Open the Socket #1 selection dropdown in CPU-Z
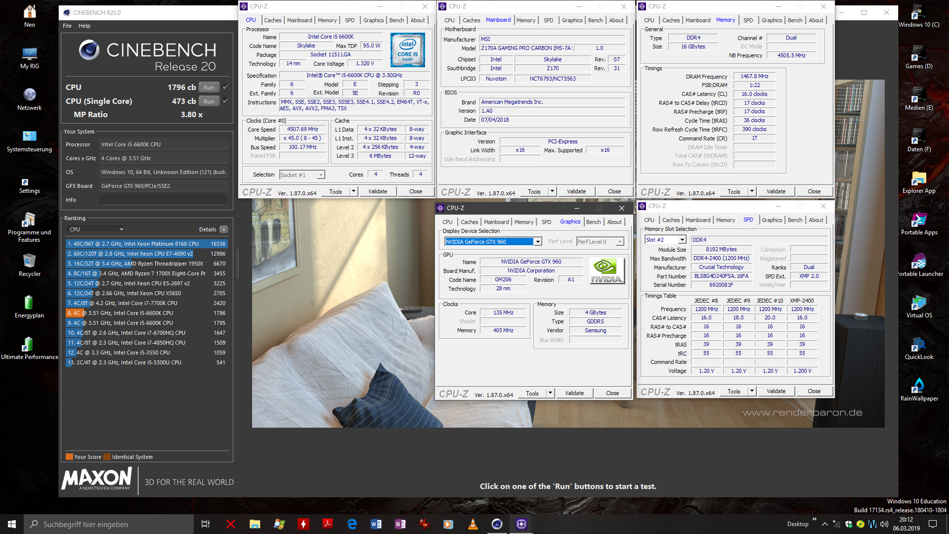 pyautogui.click(x=319, y=175)
